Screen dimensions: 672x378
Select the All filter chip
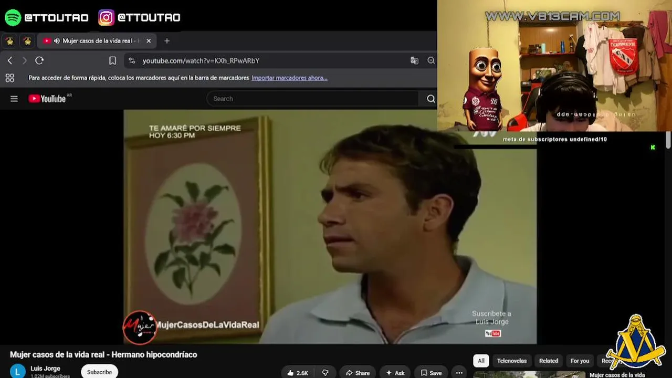click(x=481, y=361)
